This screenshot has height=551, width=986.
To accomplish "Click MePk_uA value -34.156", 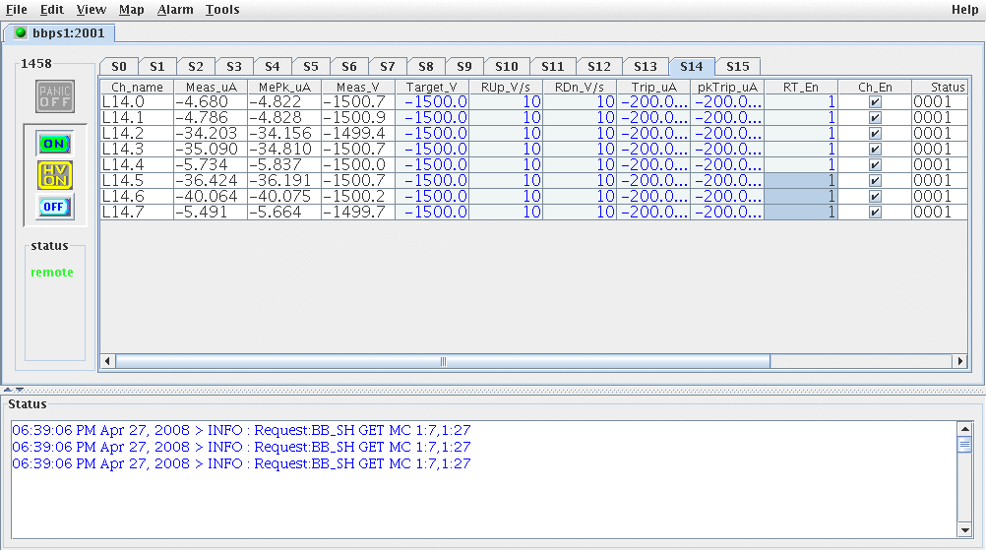I will coord(284,134).
